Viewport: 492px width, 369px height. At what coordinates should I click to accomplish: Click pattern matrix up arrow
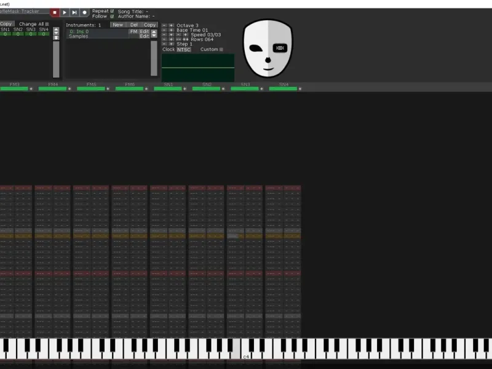click(56, 29)
